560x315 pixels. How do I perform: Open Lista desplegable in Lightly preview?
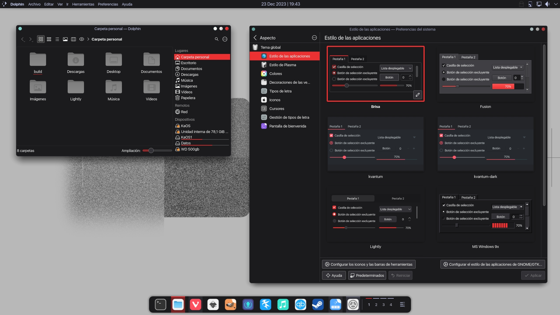pyautogui.click(x=395, y=209)
